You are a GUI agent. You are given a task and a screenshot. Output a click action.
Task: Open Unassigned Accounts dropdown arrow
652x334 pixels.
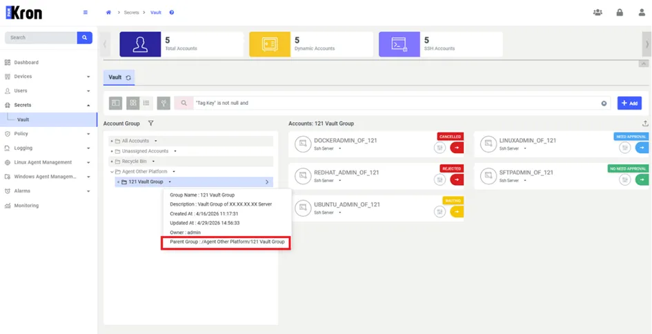click(x=175, y=151)
